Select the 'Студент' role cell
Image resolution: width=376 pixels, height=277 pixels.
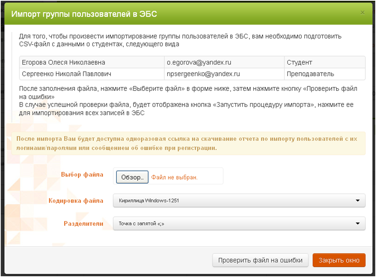tap(299, 62)
